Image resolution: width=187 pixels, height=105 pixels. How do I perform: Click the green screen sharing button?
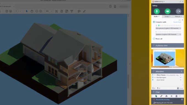[x=167, y=11]
